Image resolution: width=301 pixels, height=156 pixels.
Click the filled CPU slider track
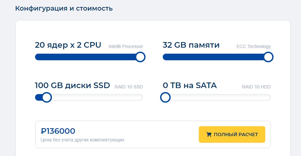pyautogui.click(x=85, y=57)
